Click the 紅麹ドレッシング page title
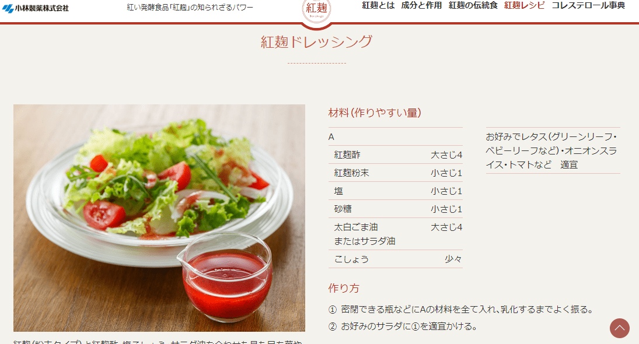The width and height of the screenshot is (639, 344). pos(317,42)
